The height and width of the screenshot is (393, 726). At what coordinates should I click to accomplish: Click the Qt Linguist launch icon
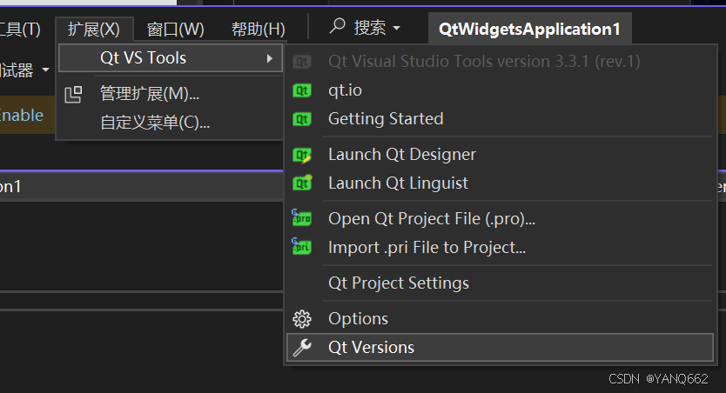[x=302, y=183]
